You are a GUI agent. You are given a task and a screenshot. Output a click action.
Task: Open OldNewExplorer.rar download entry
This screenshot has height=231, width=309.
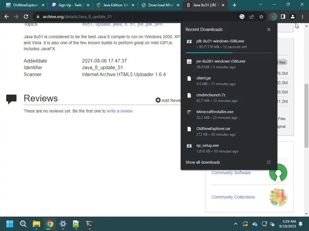pos(229,132)
